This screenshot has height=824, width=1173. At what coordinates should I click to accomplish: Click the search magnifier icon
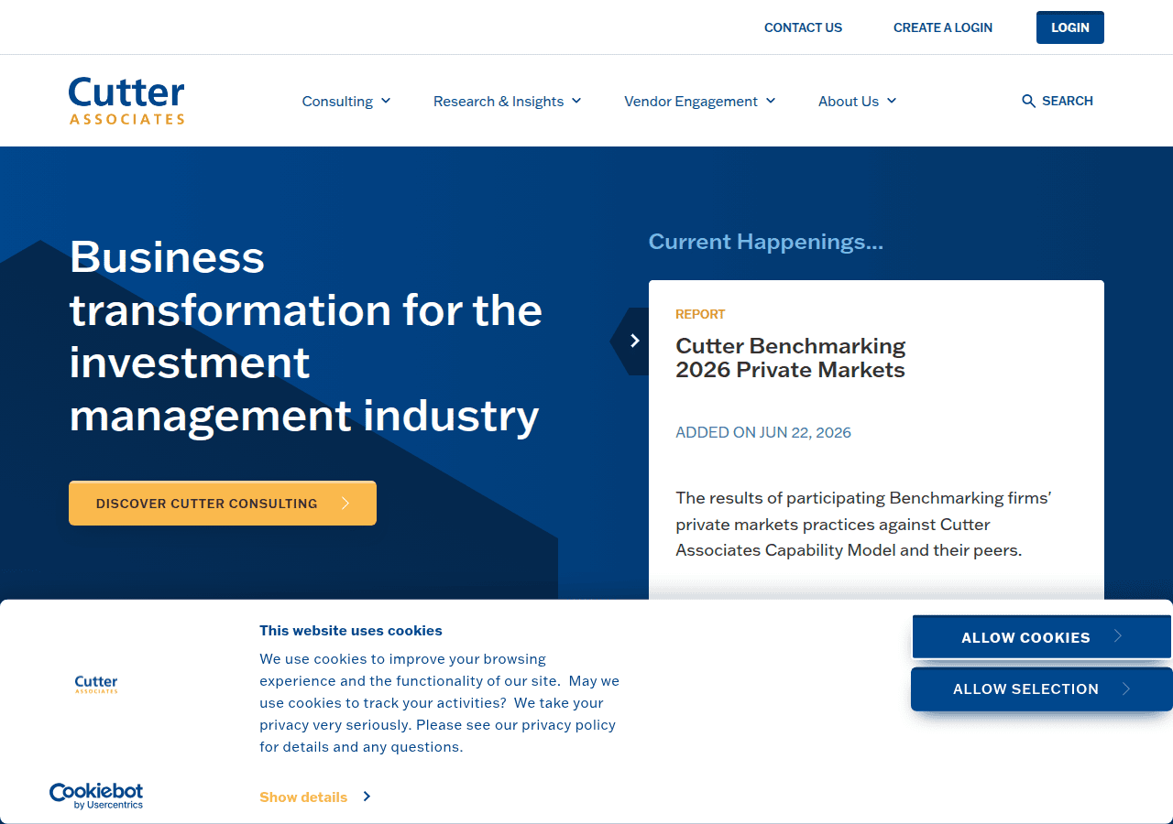pos(1028,101)
